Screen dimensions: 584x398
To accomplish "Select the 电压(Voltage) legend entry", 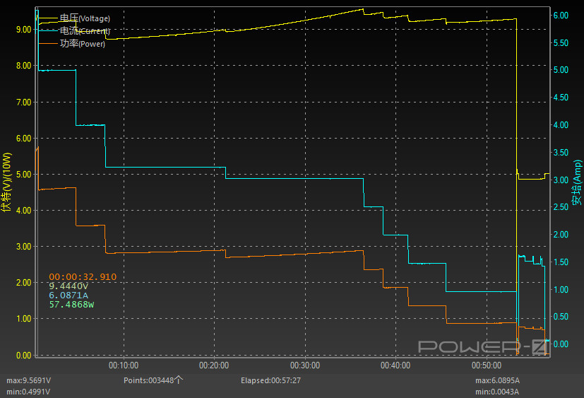I will click(x=85, y=18).
